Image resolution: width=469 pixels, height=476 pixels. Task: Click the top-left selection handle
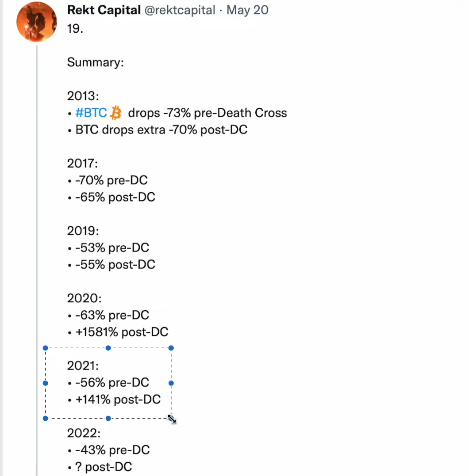45,348
